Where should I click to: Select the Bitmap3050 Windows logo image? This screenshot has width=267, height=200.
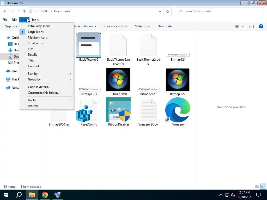178,80
